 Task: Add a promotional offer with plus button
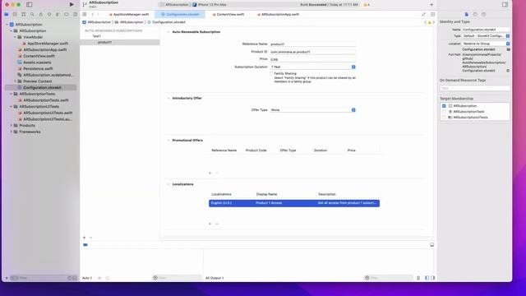[x=210, y=173]
